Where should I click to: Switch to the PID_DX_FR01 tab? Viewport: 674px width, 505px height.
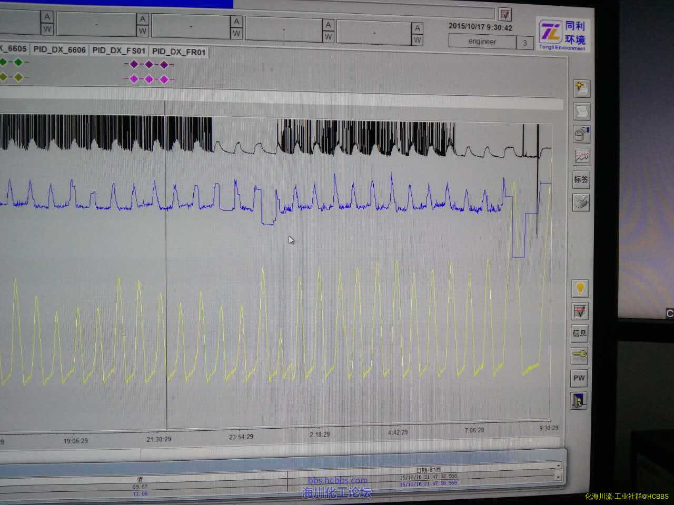[179, 52]
